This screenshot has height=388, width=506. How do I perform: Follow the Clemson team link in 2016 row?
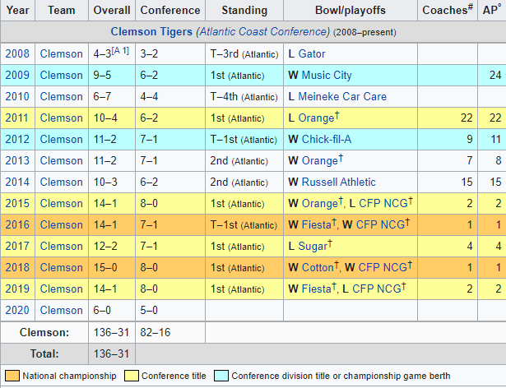(x=62, y=224)
